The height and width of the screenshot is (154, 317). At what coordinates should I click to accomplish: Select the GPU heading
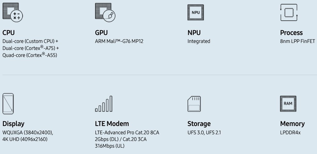(101, 33)
